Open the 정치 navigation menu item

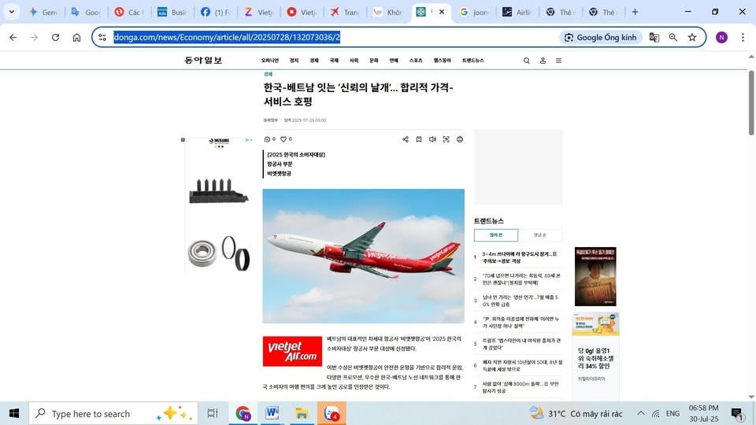(294, 61)
